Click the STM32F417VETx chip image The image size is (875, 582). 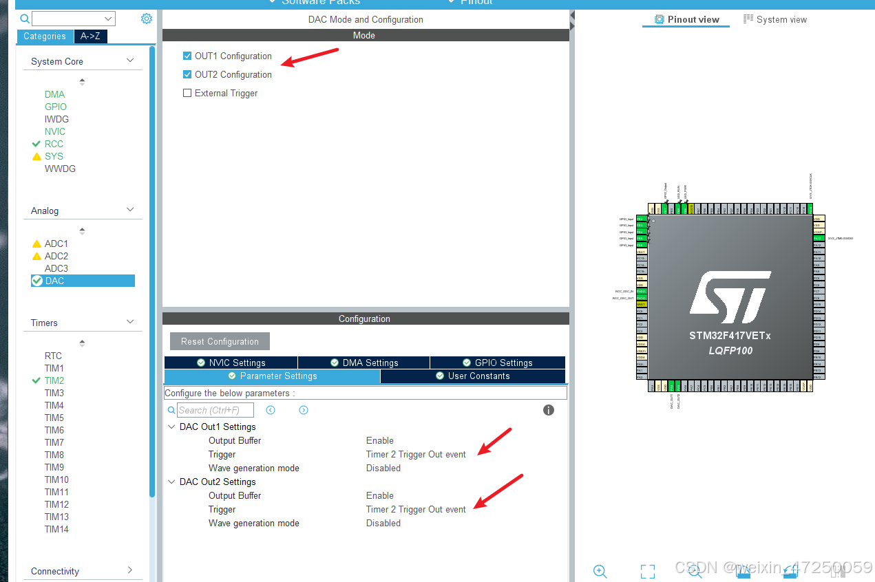(730, 297)
